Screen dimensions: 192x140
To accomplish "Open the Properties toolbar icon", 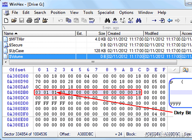I will [x=37, y=20].
